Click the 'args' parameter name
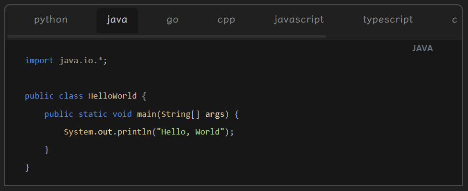Viewport: 468px width, 191px height. (215, 114)
